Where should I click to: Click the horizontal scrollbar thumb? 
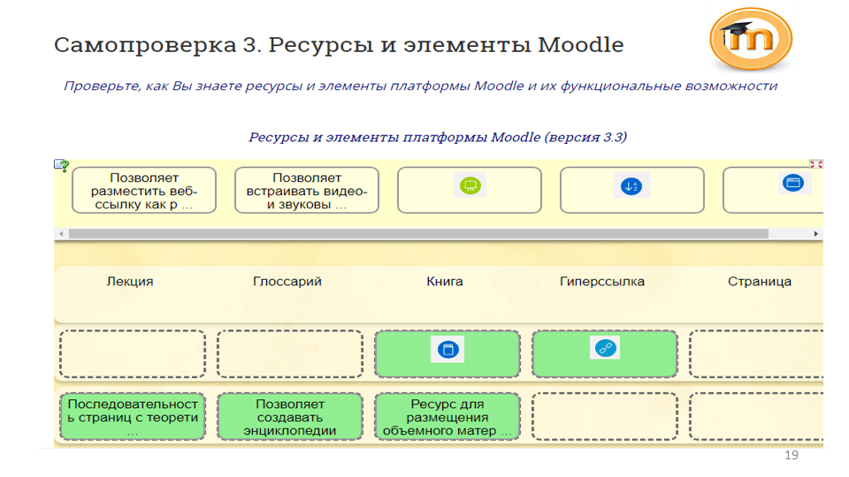417,234
